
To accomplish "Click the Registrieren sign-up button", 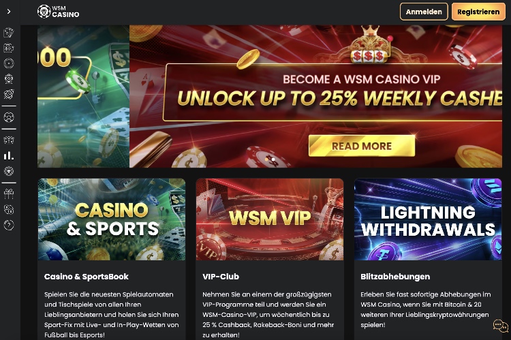I will (x=478, y=12).
